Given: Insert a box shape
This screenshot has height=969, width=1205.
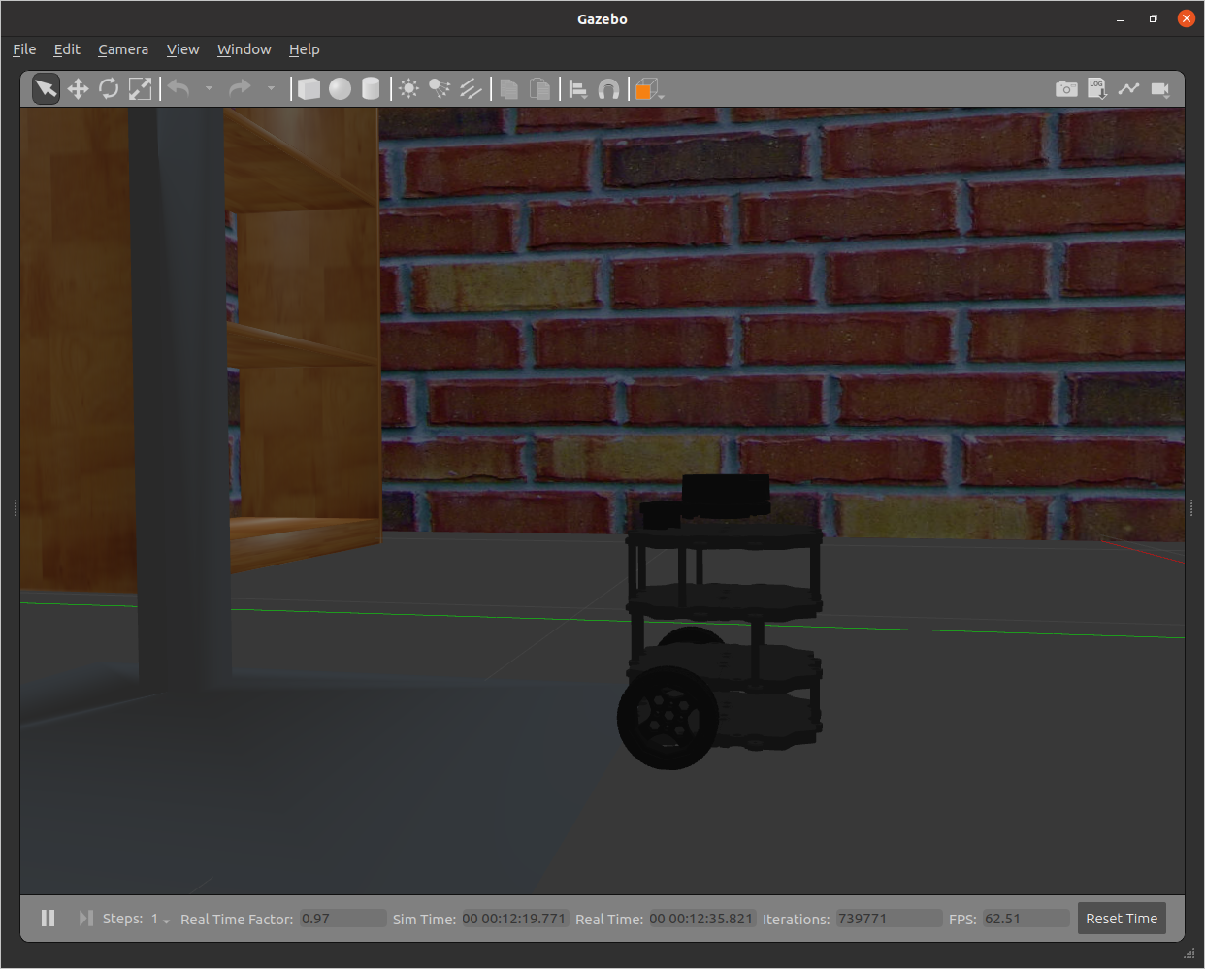Looking at the screenshot, I should (309, 89).
